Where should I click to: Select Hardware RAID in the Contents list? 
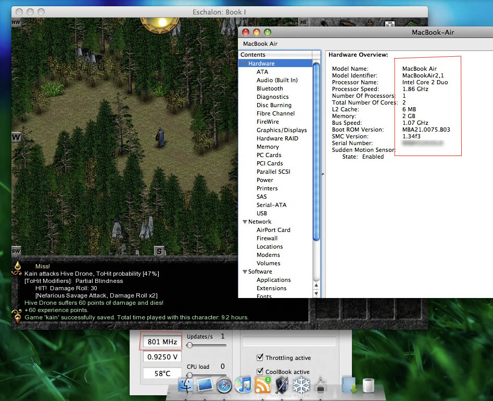click(277, 138)
